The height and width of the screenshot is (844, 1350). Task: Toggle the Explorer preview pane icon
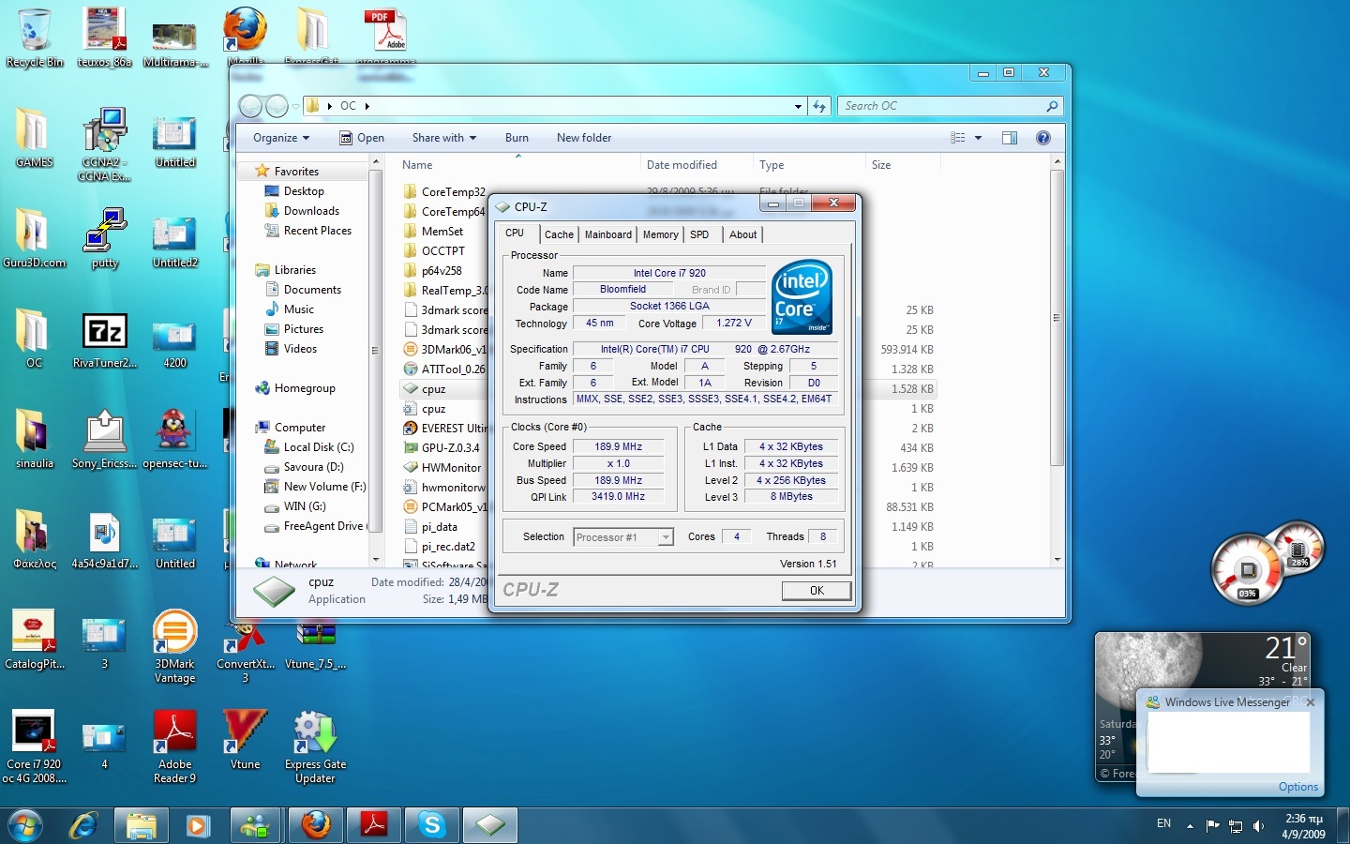[x=1010, y=138]
